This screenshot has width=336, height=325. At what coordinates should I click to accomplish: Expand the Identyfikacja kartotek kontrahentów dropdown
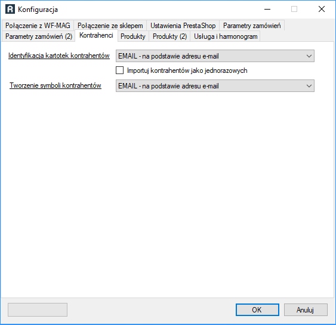coord(215,56)
